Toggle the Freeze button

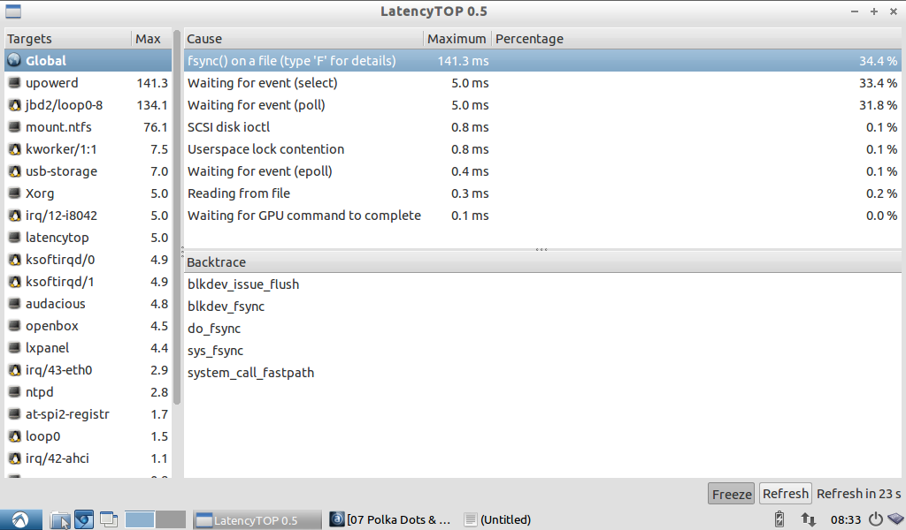(731, 494)
